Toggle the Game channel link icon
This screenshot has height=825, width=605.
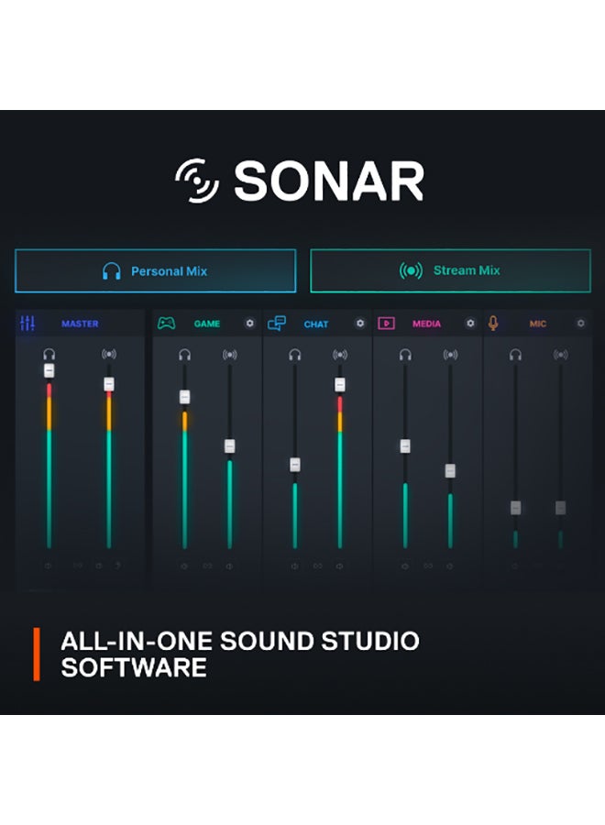pos(207,566)
